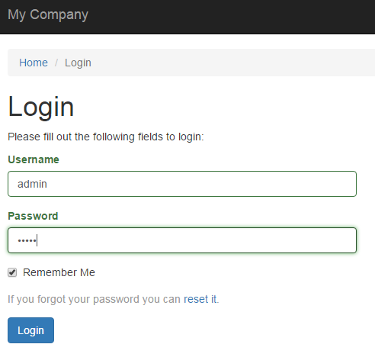Select the Login breadcrumb item

[78, 63]
